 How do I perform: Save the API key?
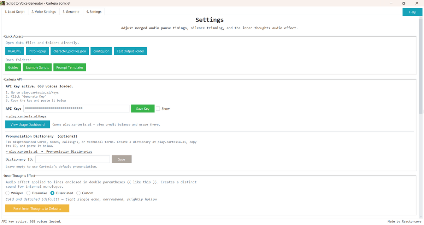tap(143, 109)
